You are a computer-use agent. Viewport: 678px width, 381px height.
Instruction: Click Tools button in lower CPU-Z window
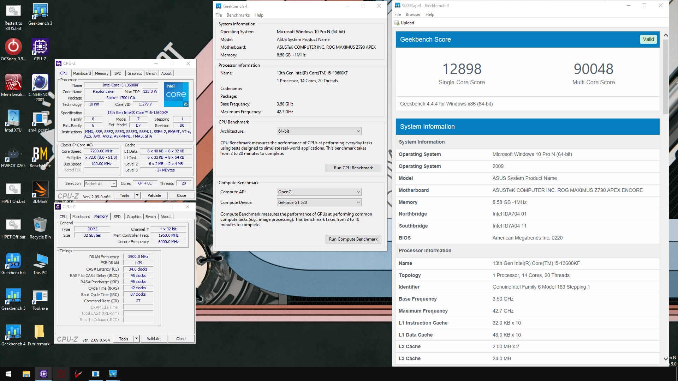124,339
